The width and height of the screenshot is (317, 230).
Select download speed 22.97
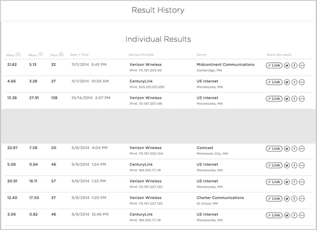(12, 148)
